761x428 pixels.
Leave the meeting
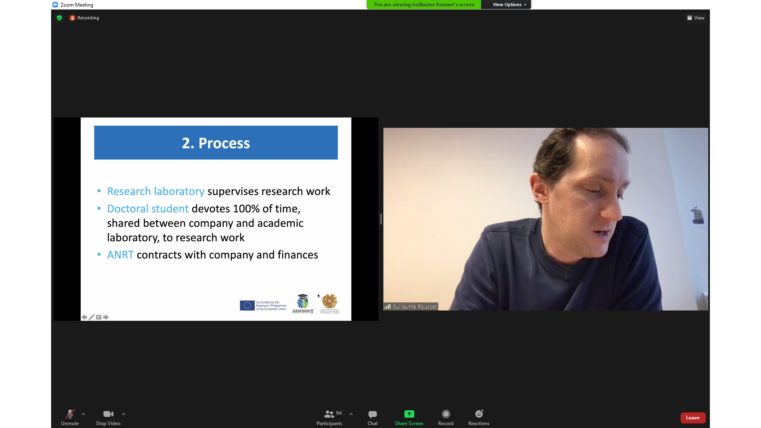[693, 418]
